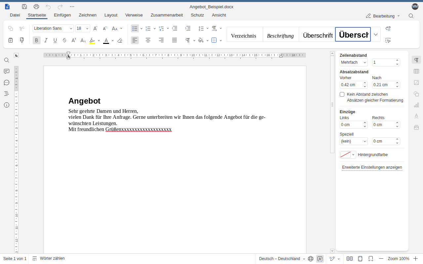Apply the Beschriftung style
This screenshot has width=423, height=264.
(281, 34)
